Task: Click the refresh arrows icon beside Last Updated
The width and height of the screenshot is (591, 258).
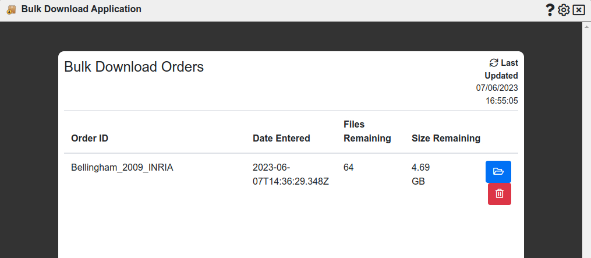Action: pos(494,63)
